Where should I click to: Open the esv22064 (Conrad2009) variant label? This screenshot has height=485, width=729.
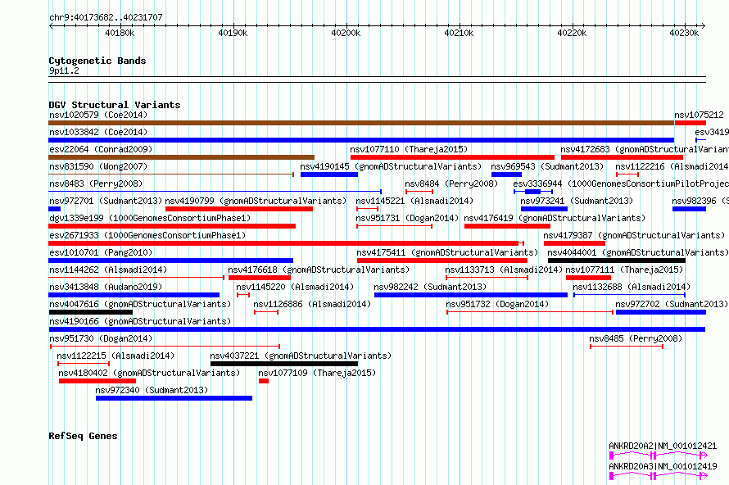point(101,149)
